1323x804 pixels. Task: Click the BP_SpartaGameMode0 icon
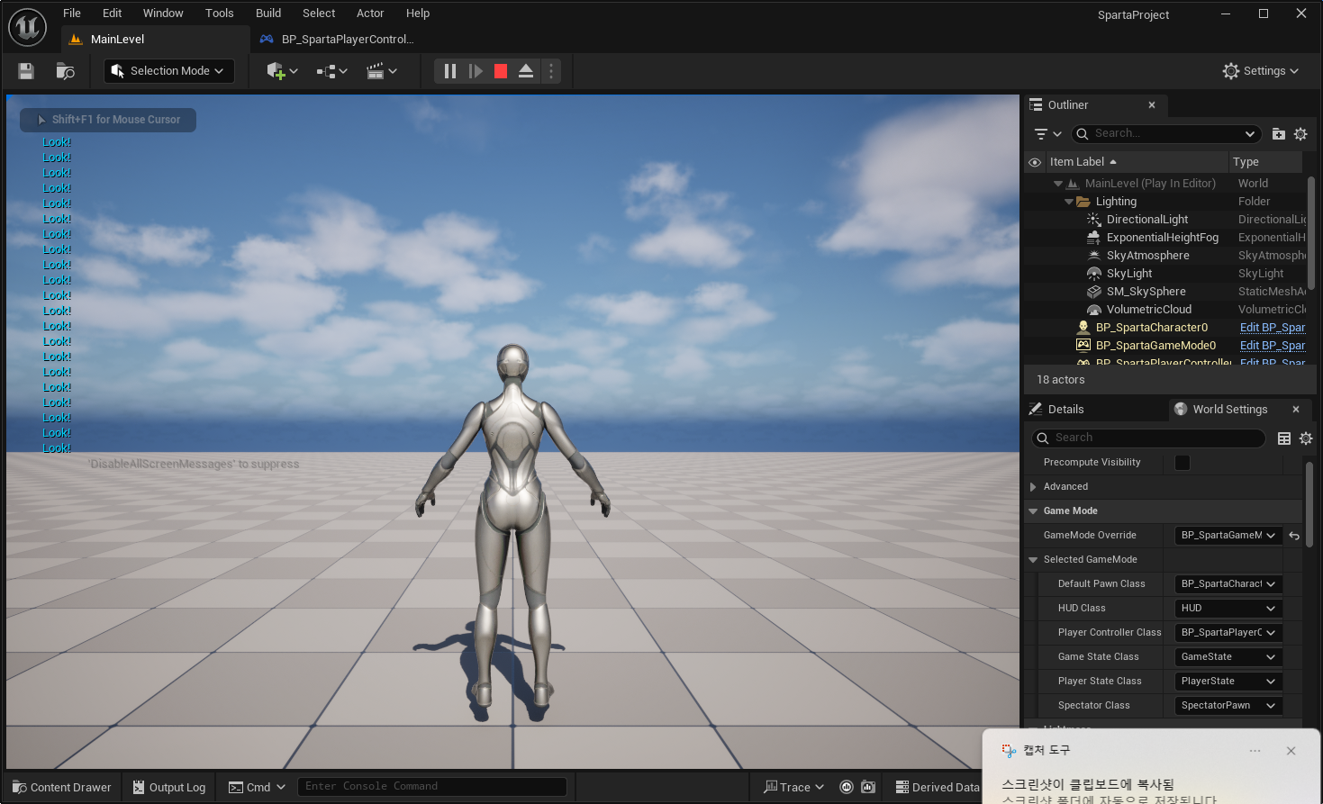pyautogui.click(x=1083, y=346)
